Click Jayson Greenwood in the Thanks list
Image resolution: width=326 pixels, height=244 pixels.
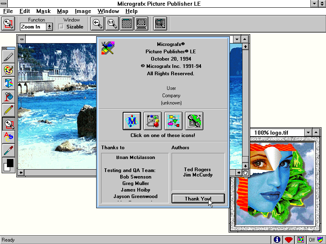136,196
